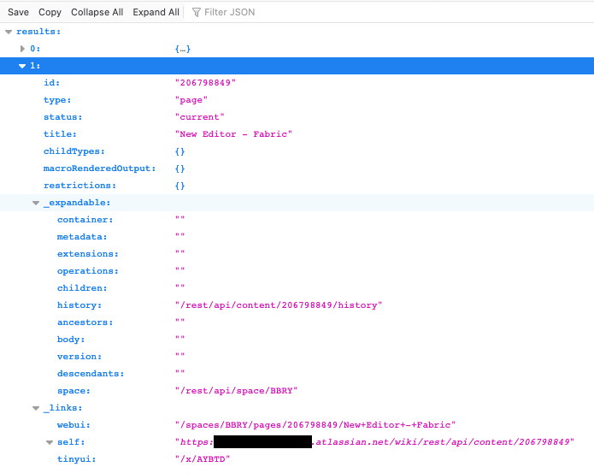The height and width of the screenshot is (473, 594).
Task: Select the webui key
Action: tap(74, 425)
